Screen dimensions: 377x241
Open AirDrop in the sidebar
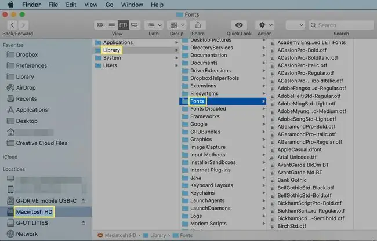[26, 88]
